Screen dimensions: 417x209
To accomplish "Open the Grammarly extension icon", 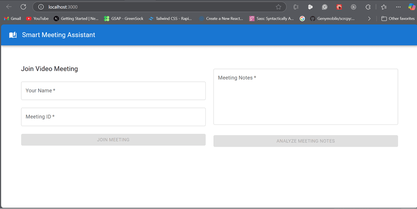I will point(325,7).
